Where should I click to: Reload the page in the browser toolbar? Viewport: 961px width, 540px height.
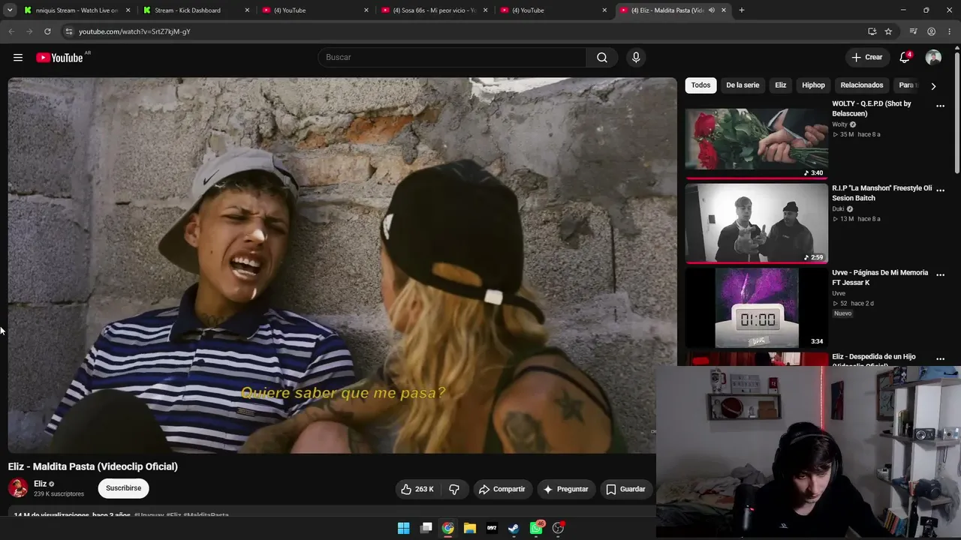pyautogui.click(x=47, y=31)
